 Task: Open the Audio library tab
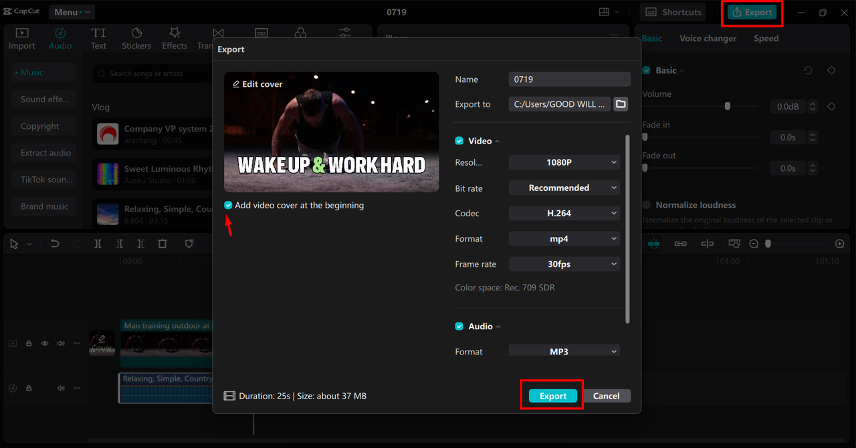(60, 39)
